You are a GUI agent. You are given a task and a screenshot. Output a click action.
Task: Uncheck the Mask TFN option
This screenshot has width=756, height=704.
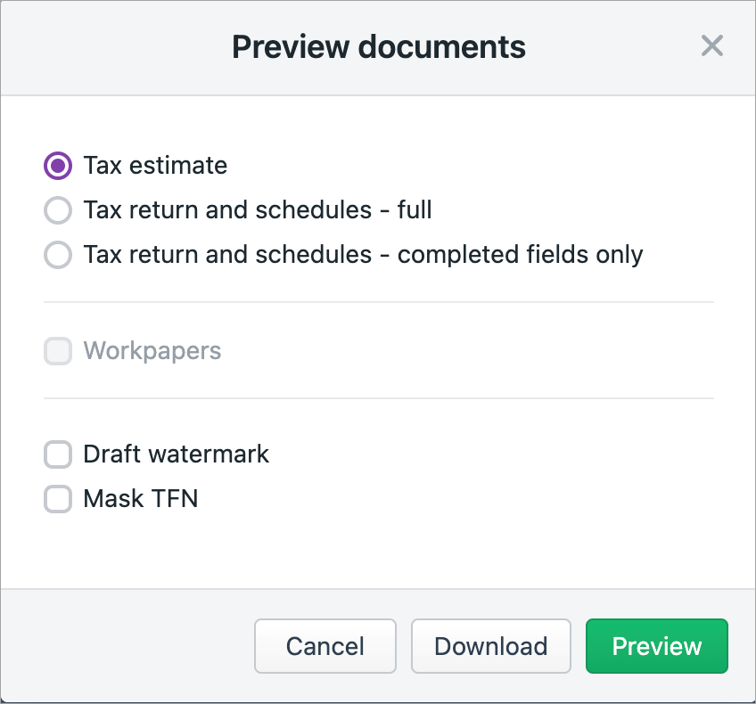[57, 499]
